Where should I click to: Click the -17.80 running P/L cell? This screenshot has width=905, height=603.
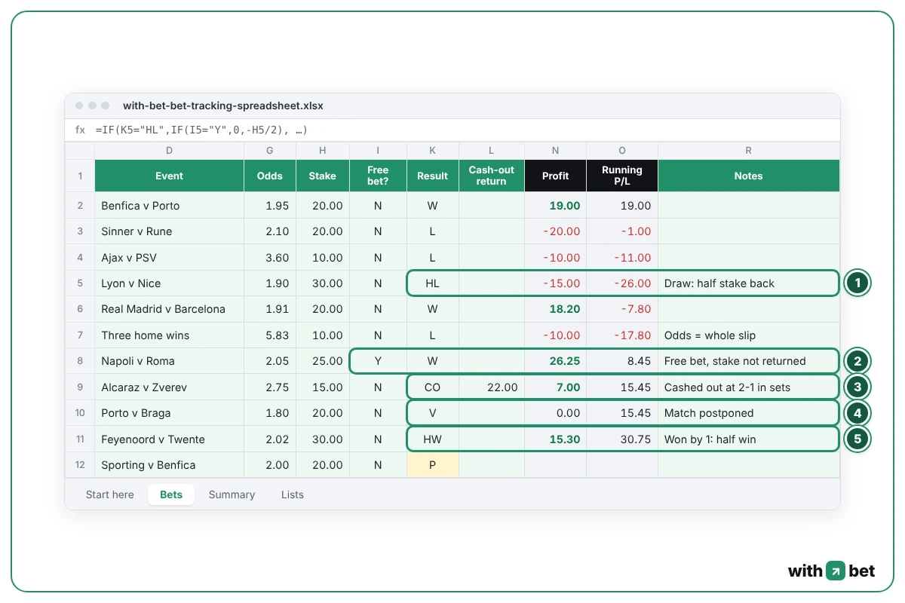[x=622, y=335]
